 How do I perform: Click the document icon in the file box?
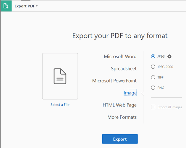click(60, 76)
